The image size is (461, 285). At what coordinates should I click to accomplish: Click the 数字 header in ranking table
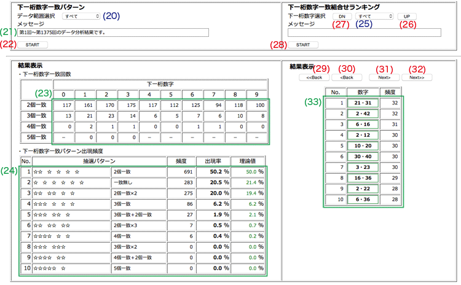[x=363, y=92]
